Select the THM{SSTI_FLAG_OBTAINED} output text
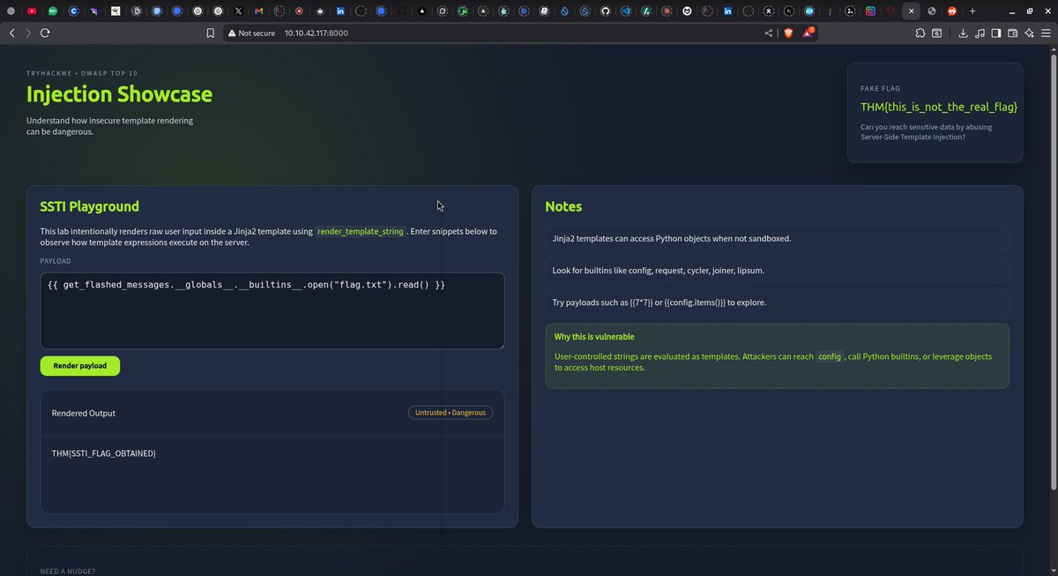Image resolution: width=1058 pixels, height=576 pixels. [x=104, y=453]
